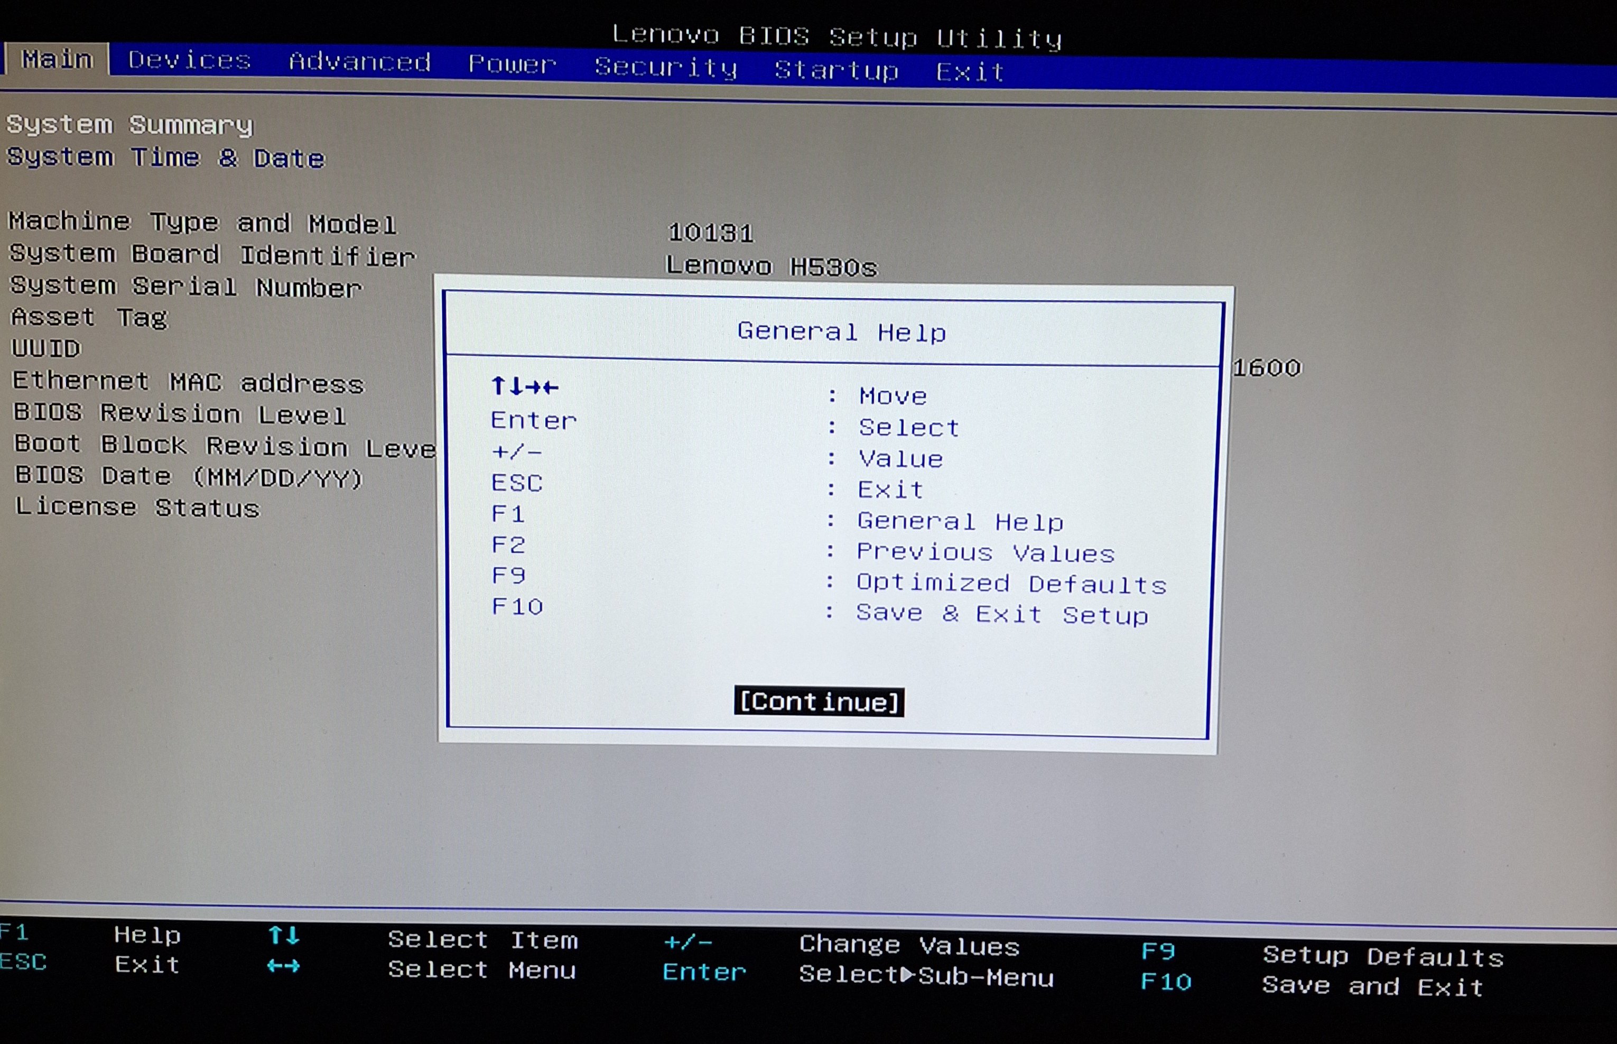Click the BIOS Revision Level label
Screen dimensions: 1617x1044
point(180,413)
